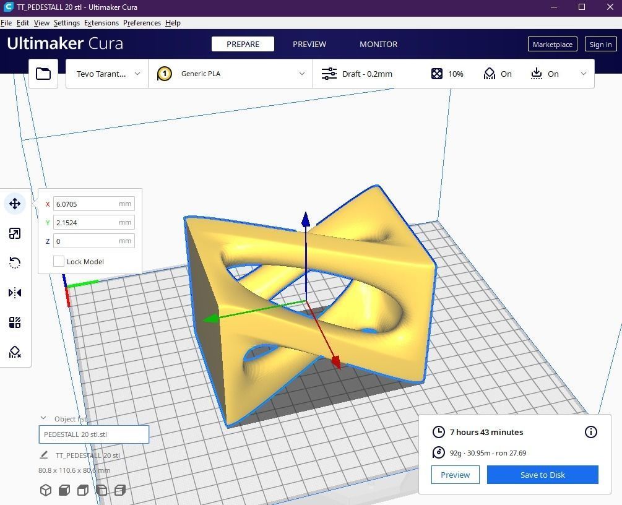The height and width of the screenshot is (505, 622).
Task: Click the TT_PEDESTALL 20 stl job name
Action: point(88,455)
